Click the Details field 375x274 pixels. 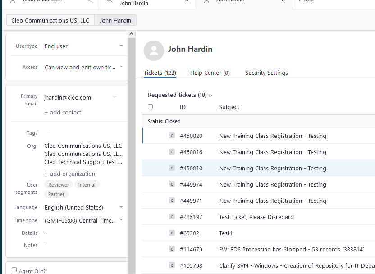pos(84,233)
